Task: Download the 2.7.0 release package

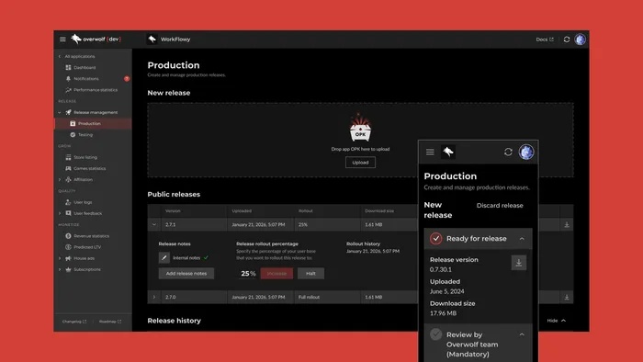Action: (567, 297)
